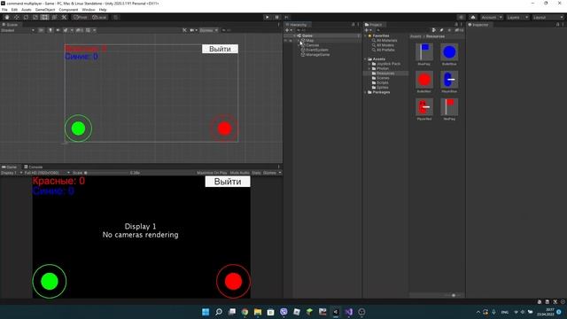Select EventSystem in Hierarchy
This screenshot has height=319, width=567.
coord(317,50)
